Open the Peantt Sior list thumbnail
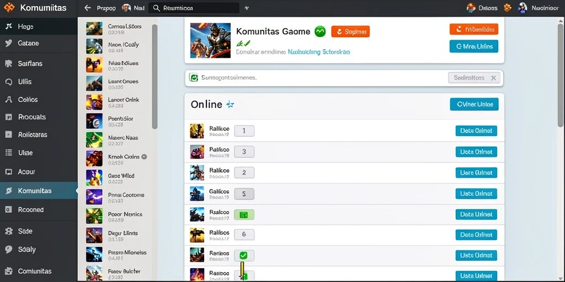This screenshot has height=282, width=565. pyautogui.click(x=94, y=121)
